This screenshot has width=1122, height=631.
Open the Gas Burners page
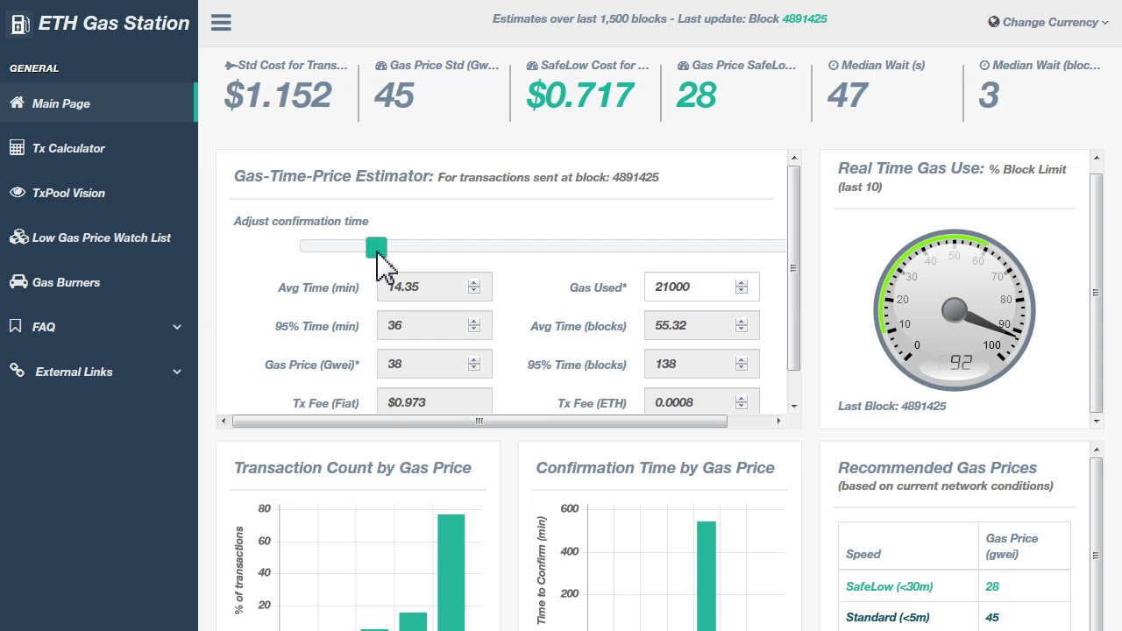[x=99, y=281]
